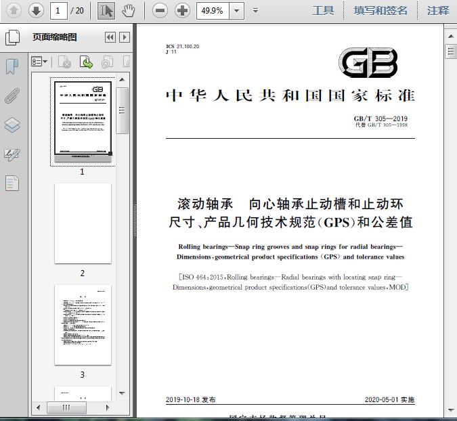Click the '/ 20' total pages label

point(77,11)
